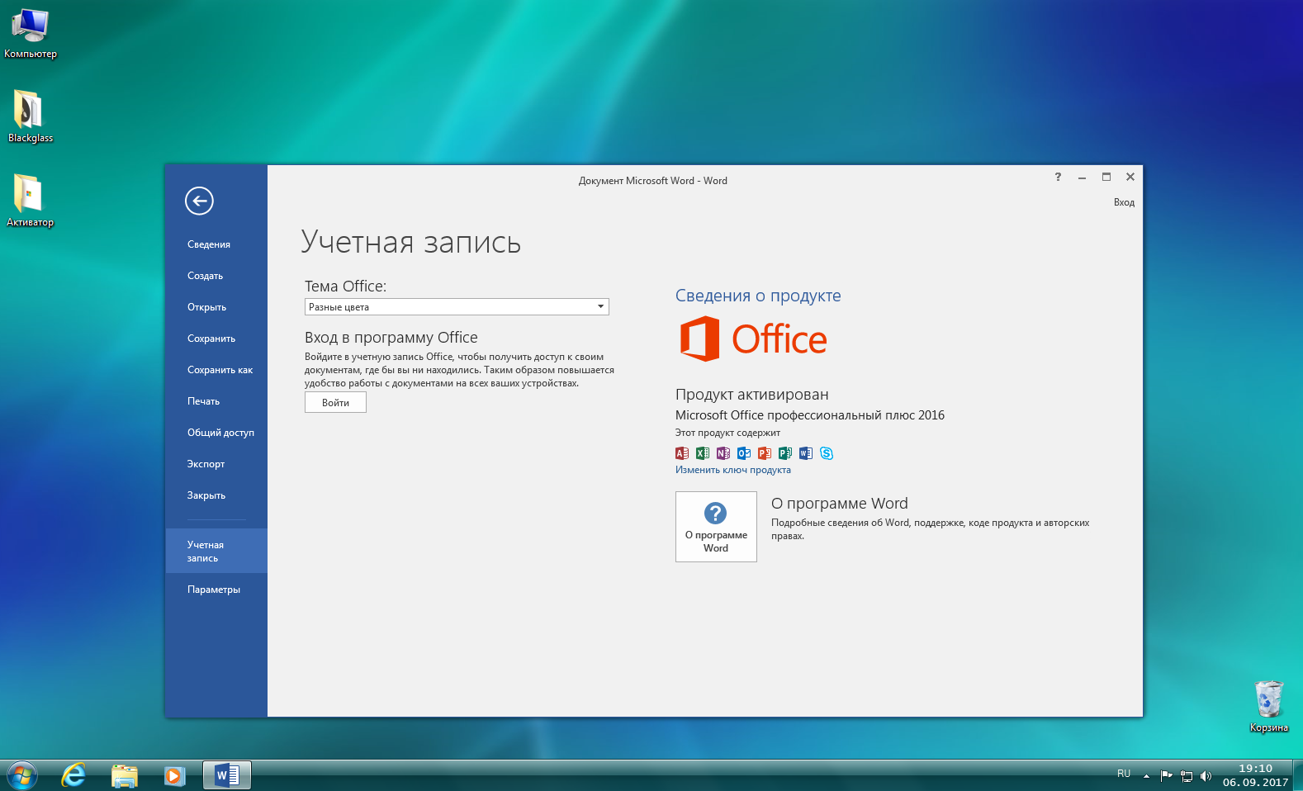Click the PowerPoint app icon
This screenshot has height=791, width=1303.
click(x=765, y=453)
